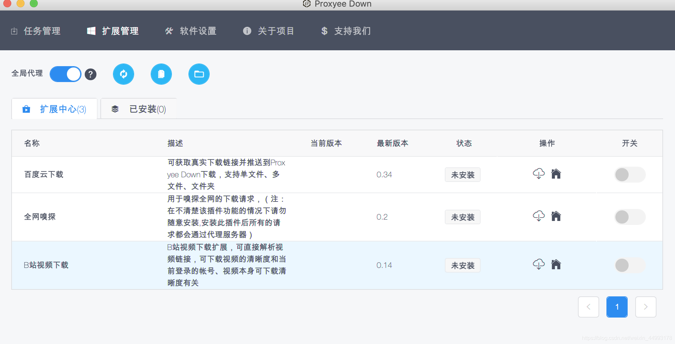
Task: Click the shopping bag icon on 扩展中心 tab
Action: [x=26, y=109]
